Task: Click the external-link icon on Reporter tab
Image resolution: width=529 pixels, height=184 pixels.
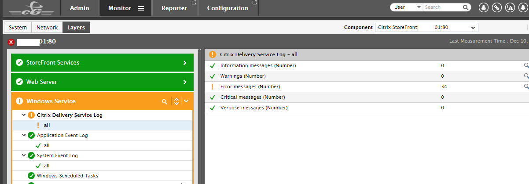Action: (x=194, y=3)
